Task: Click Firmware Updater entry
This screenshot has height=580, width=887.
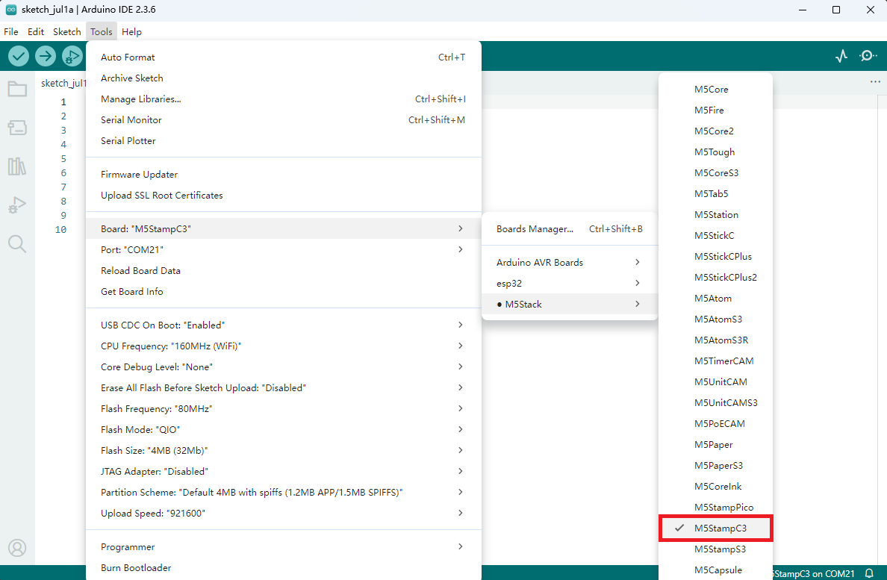Action: click(x=284, y=175)
